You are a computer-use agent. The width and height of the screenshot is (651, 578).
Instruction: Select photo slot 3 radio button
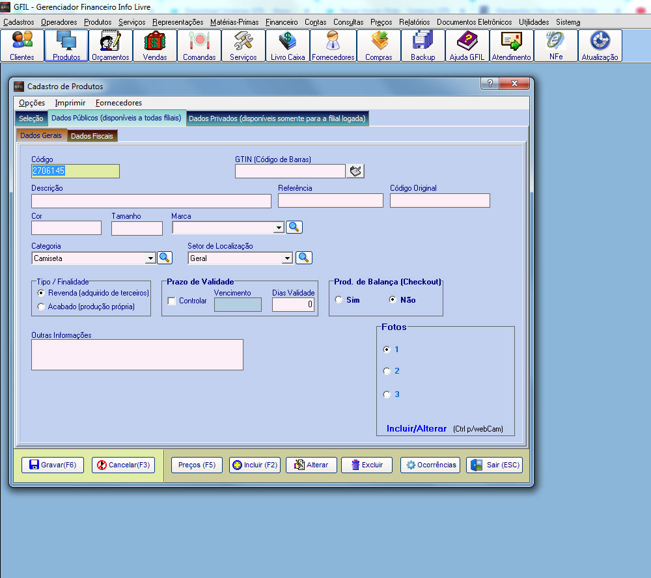pos(387,394)
